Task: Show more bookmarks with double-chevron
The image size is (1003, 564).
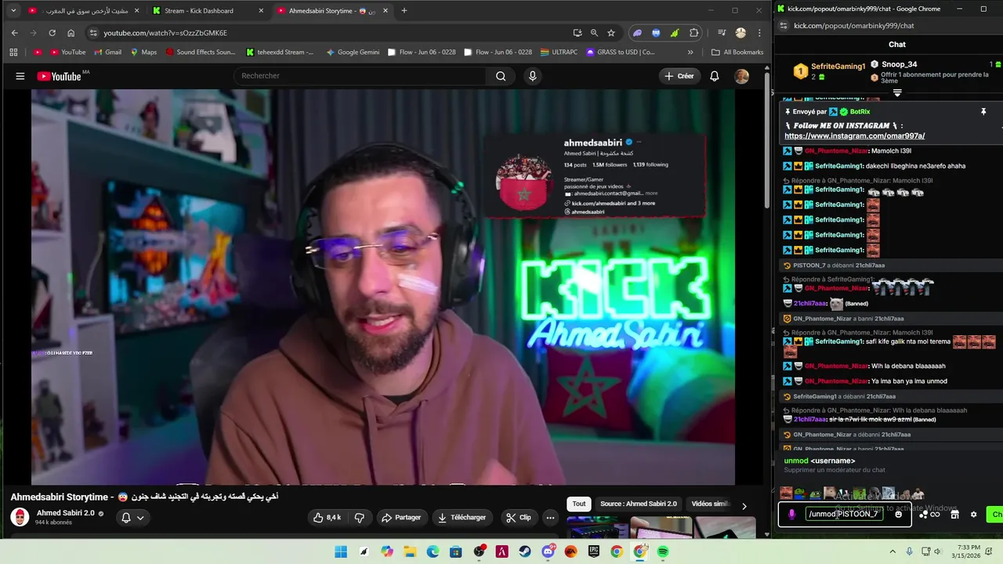Action: click(690, 52)
